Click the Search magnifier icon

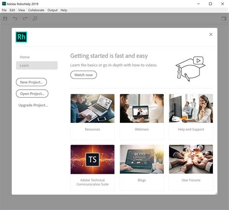coord(35,18)
